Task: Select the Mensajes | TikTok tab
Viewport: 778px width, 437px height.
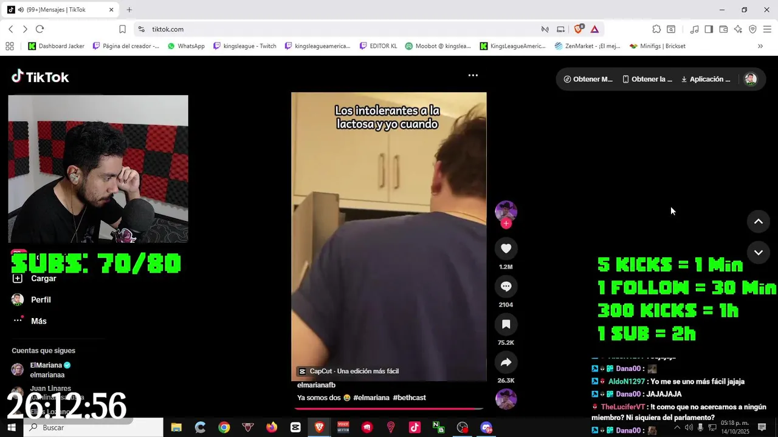Action: (61, 10)
